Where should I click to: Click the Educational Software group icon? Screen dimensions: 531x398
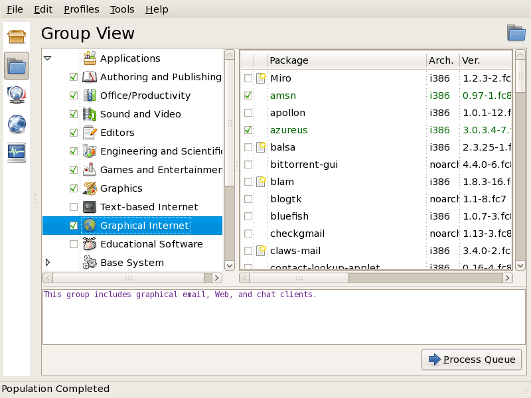90,244
